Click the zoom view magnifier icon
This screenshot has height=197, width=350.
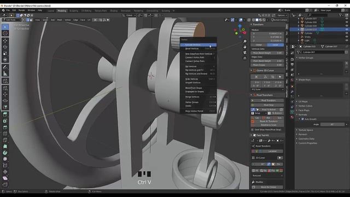coord(245,42)
